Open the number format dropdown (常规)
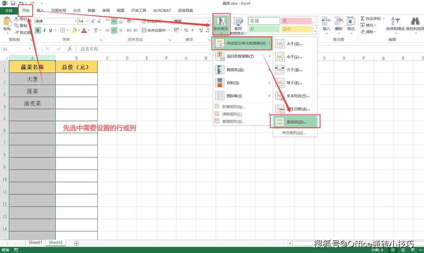This screenshot has height=253, width=424. point(209,21)
